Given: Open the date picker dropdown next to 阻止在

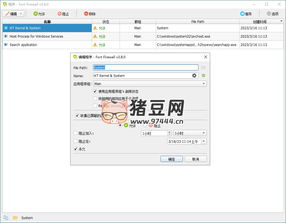Looking at the screenshot, I should tap(204, 141).
